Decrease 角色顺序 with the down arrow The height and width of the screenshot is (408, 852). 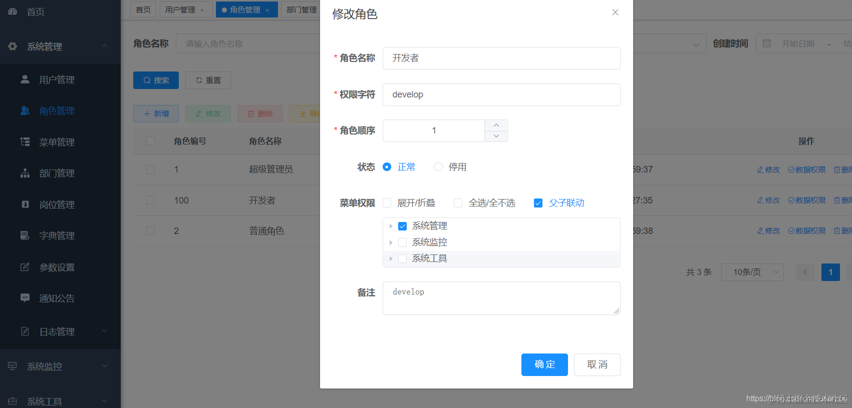[496, 136]
